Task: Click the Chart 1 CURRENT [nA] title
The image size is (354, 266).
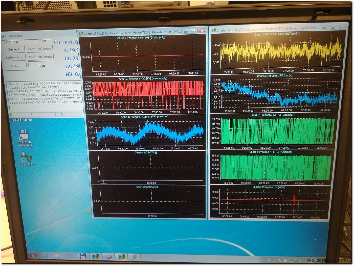Action: pos(277,34)
